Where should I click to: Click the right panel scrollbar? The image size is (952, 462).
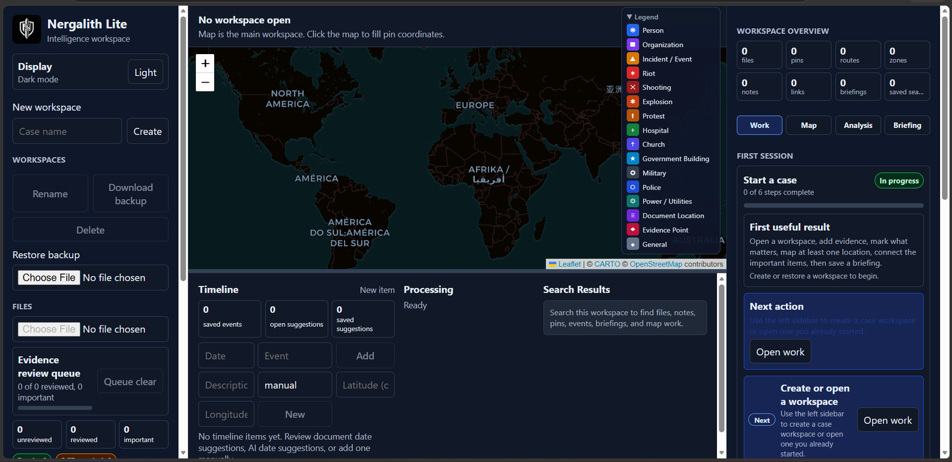(944, 107)
